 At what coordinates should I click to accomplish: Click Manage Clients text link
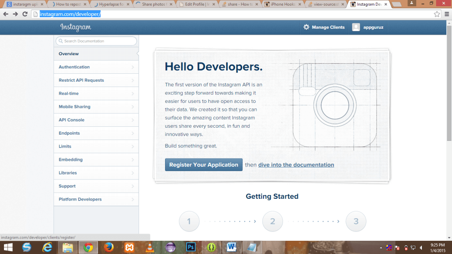coord(328,27)
